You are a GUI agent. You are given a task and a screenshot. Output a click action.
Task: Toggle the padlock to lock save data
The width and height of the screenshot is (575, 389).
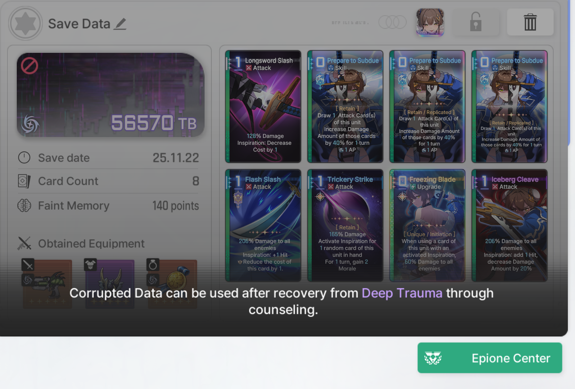pos(475,22)
